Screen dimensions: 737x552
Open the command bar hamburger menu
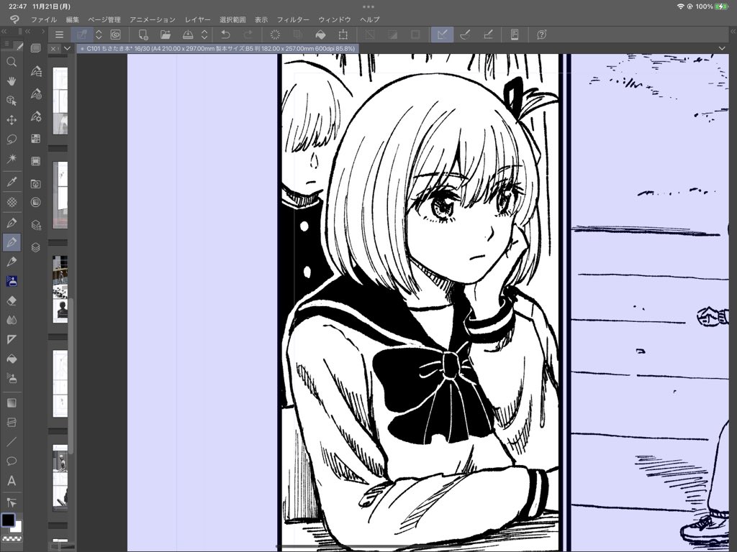(59, 34)
